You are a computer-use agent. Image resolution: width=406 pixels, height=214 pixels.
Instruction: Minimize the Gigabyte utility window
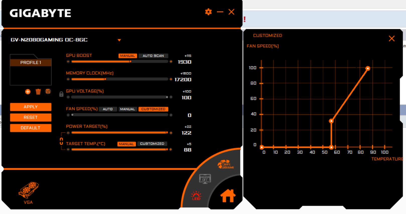220,12
